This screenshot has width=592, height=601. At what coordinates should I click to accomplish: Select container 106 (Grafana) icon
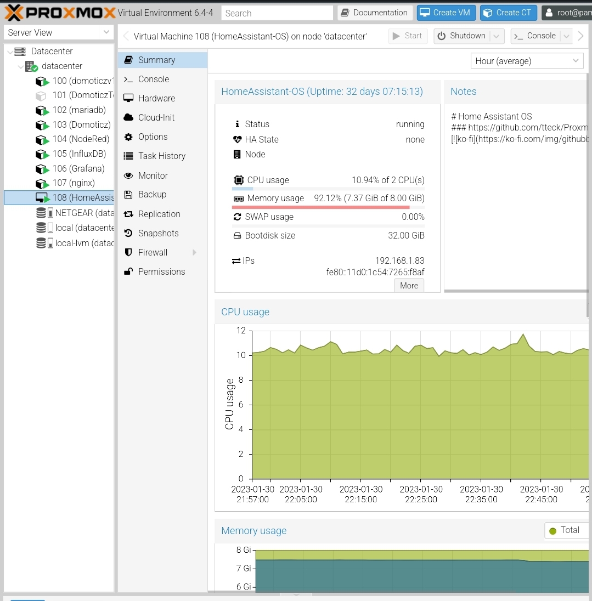pyautogui.click(x=42, y=169)
